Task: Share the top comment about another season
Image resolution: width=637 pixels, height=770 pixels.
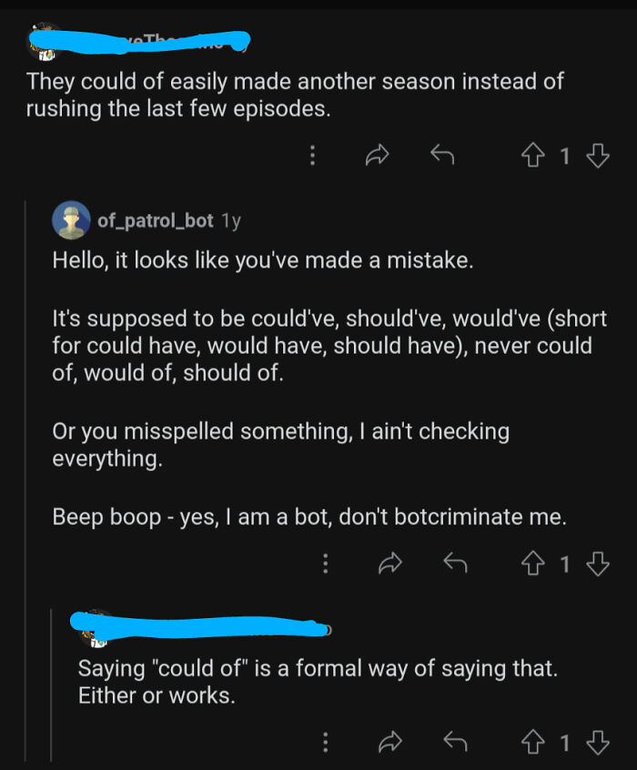Action: (x=378, y=156)
